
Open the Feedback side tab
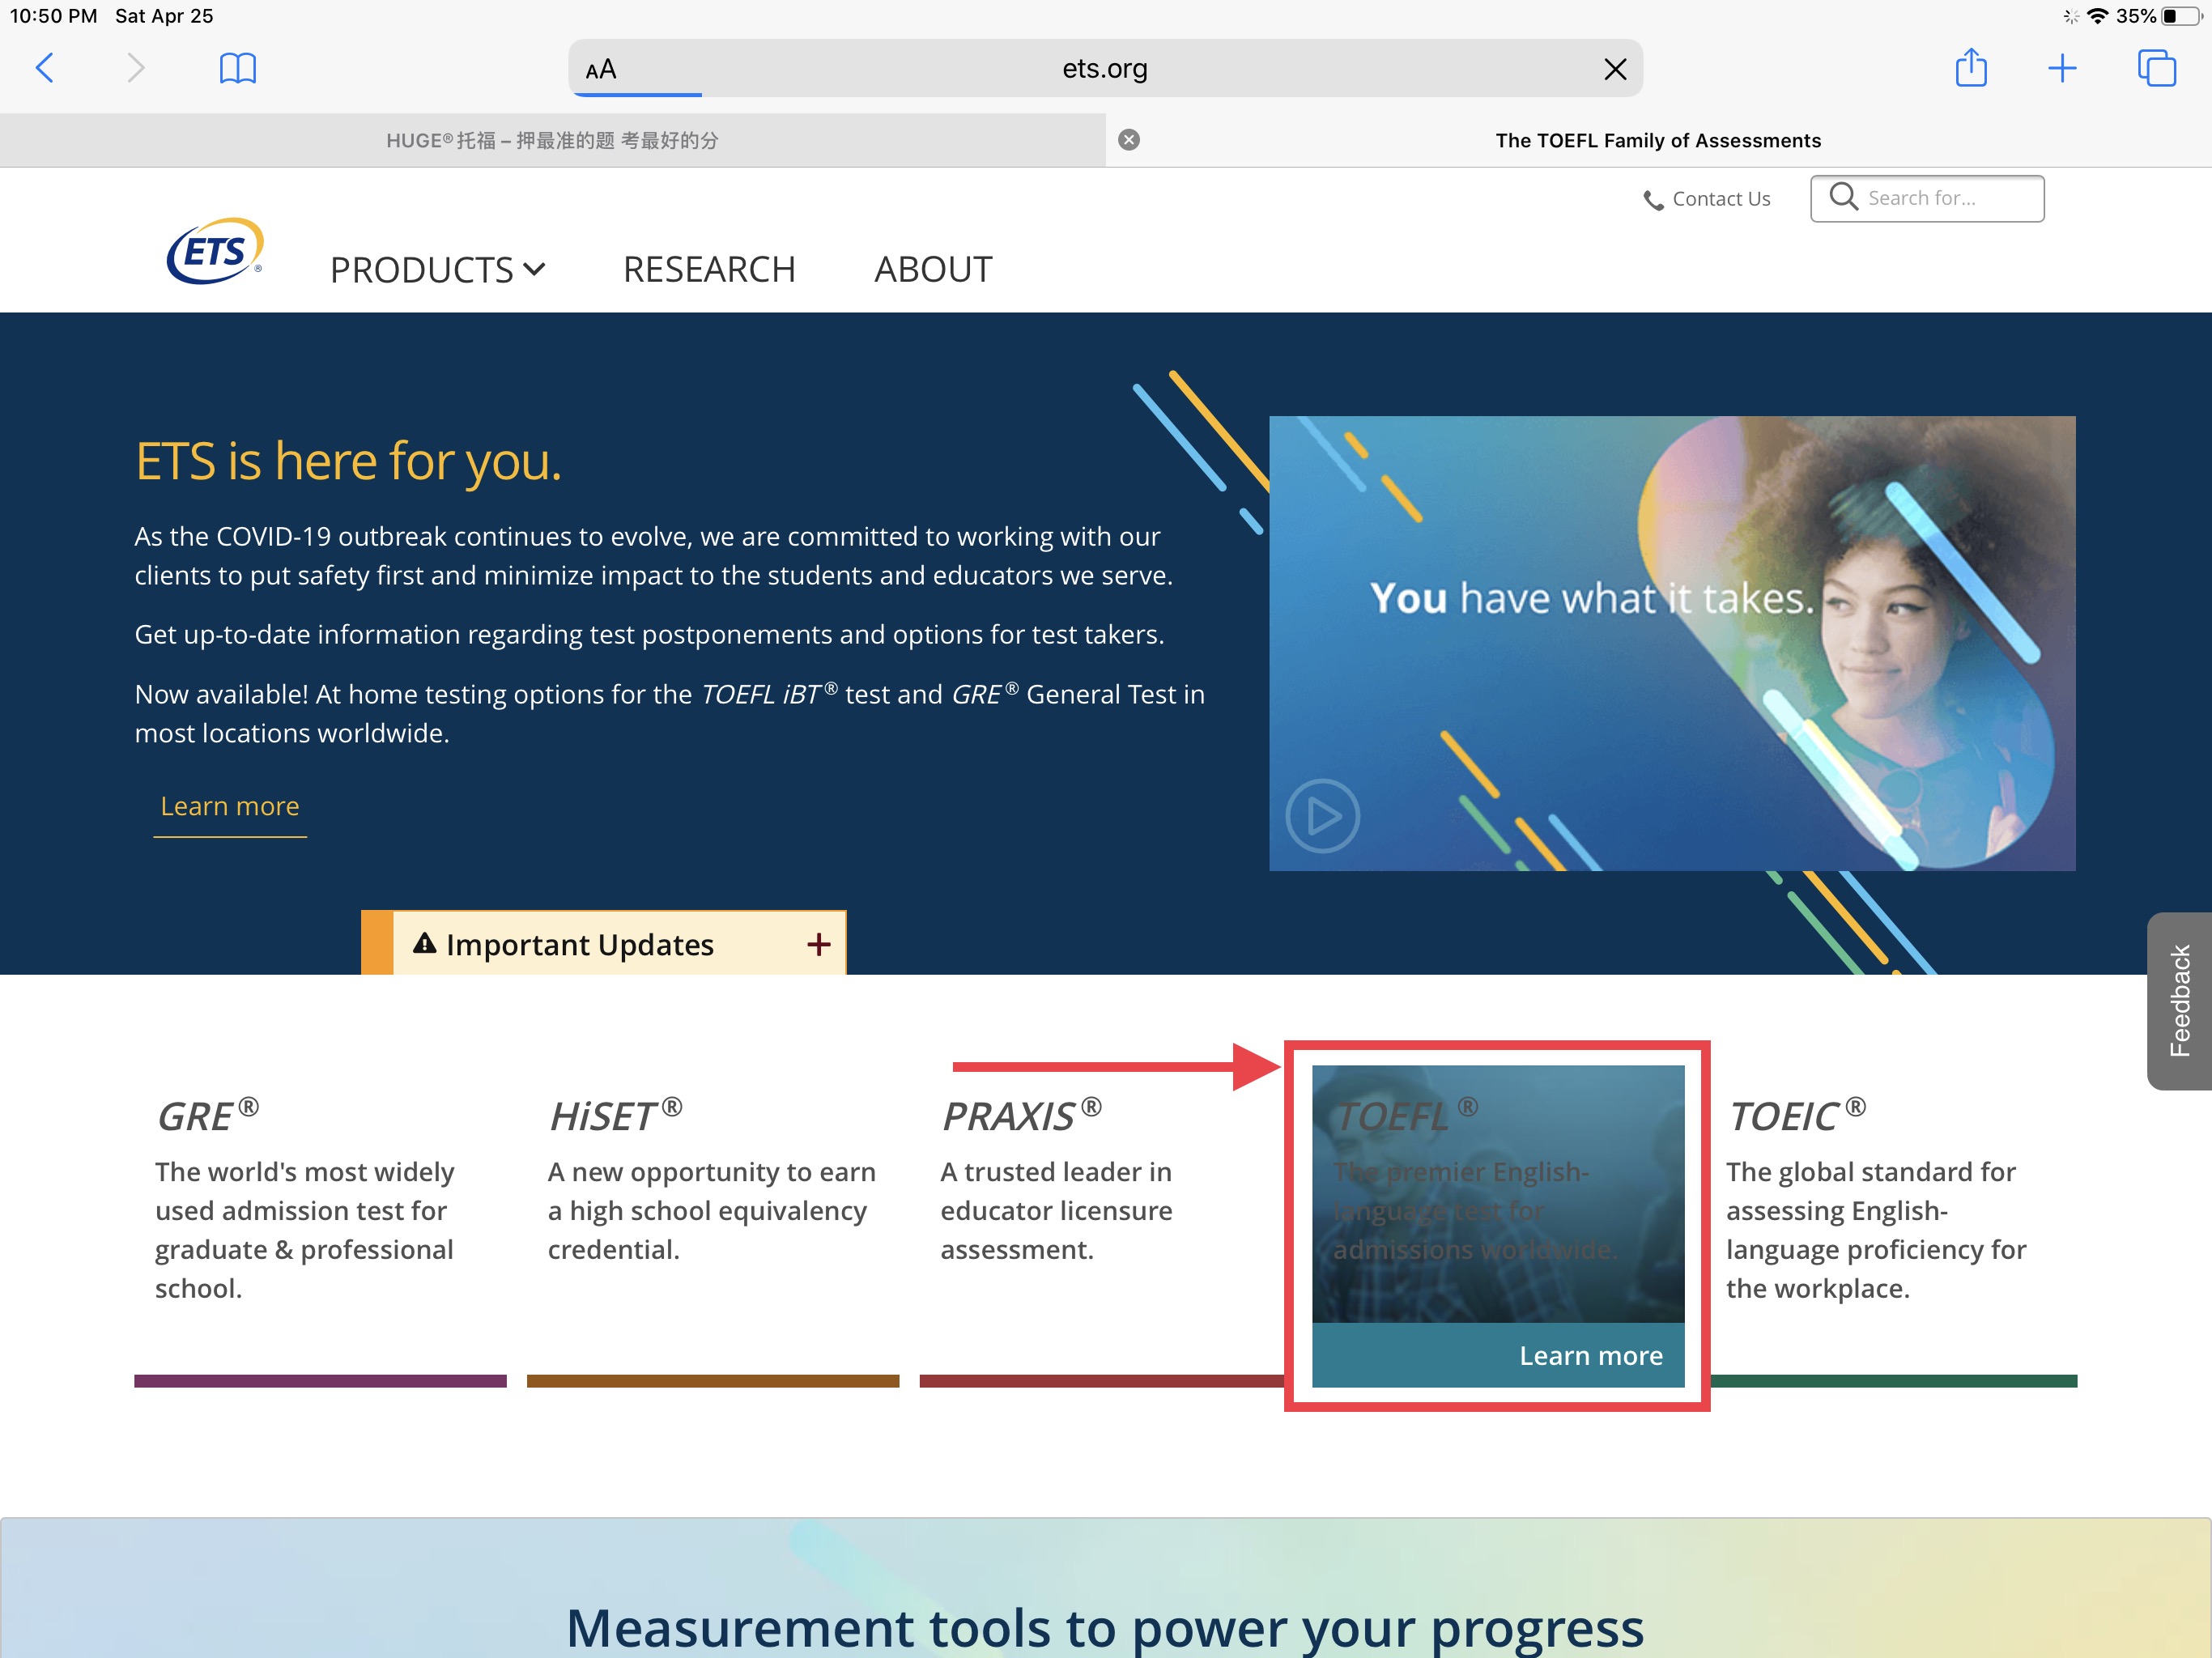point(2178,1000)
